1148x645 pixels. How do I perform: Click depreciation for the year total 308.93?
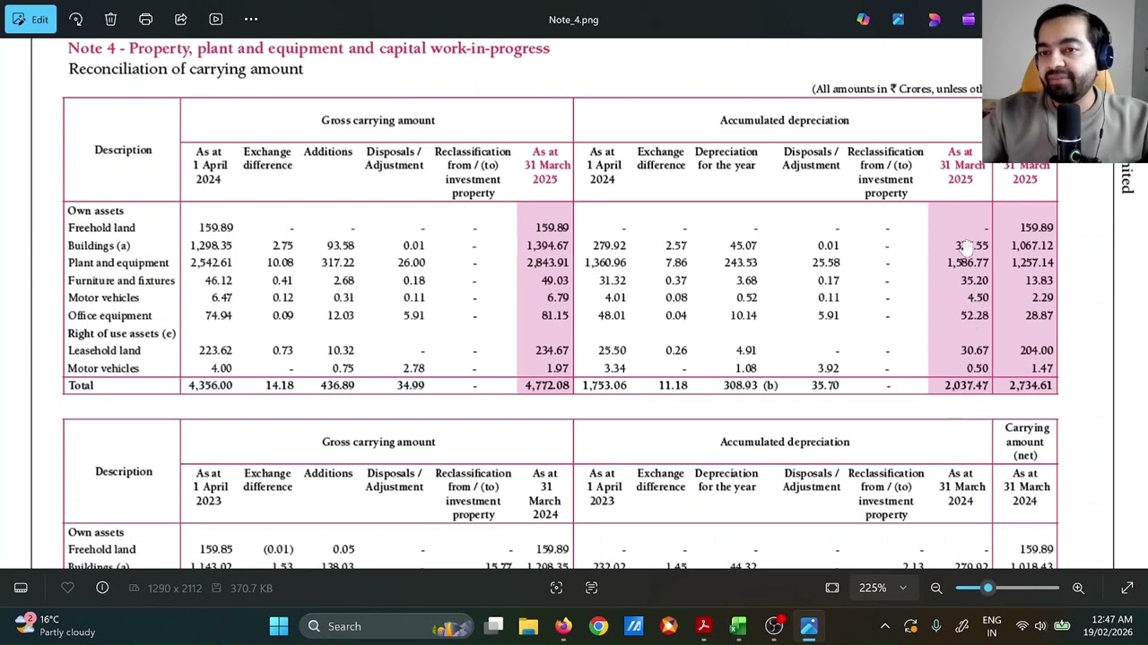coord(740,385)
